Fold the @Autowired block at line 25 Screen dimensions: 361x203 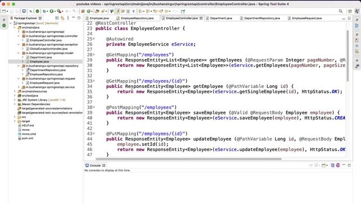(94, 39)
